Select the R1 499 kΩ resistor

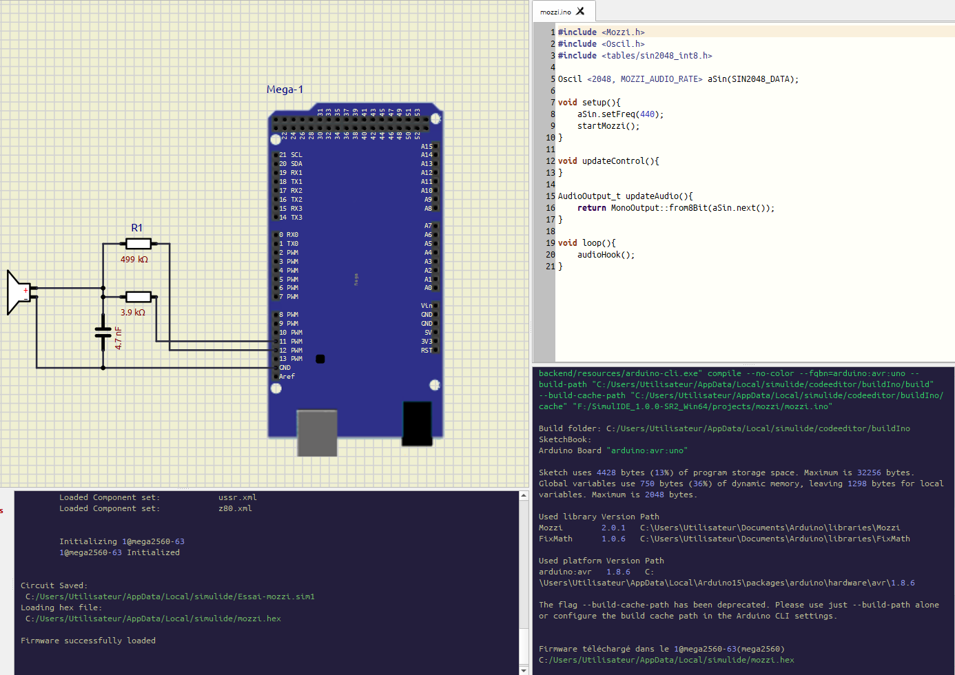pyautogui.click(x=138, y=244)
